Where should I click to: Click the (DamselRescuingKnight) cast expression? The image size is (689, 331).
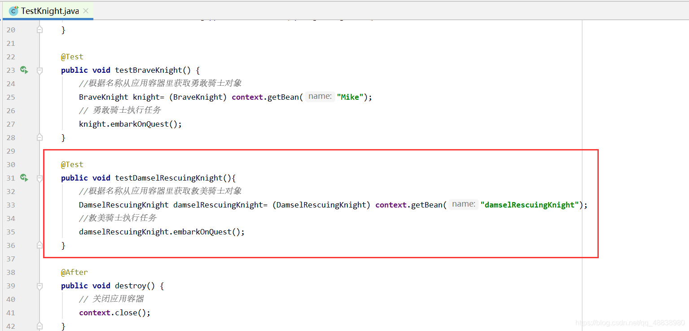[x=321, y=205]
